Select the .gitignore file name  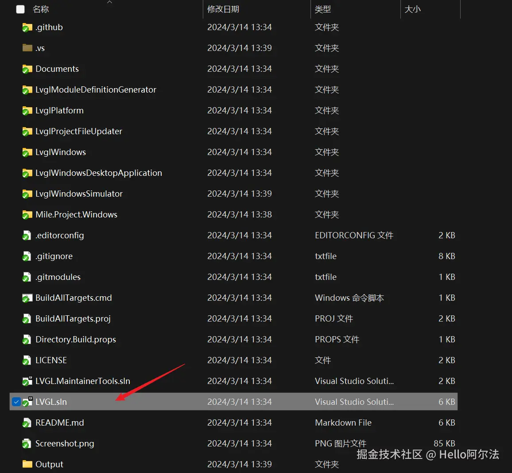click(54, 256)
